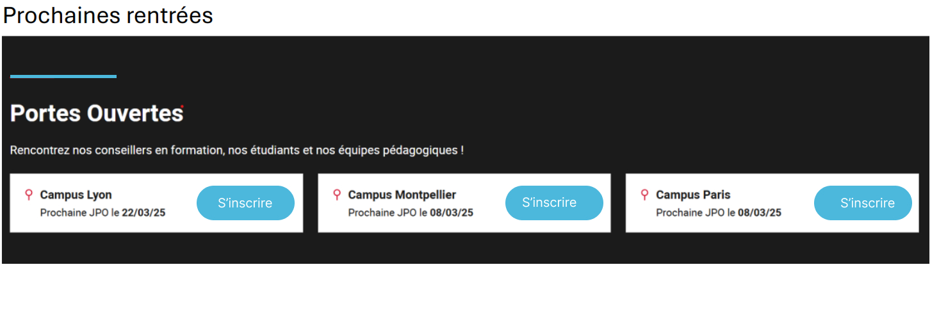Click the Prochaines rentrées heading
The image size is (939, 315).
pyautogui.click(x=108, y=15)
